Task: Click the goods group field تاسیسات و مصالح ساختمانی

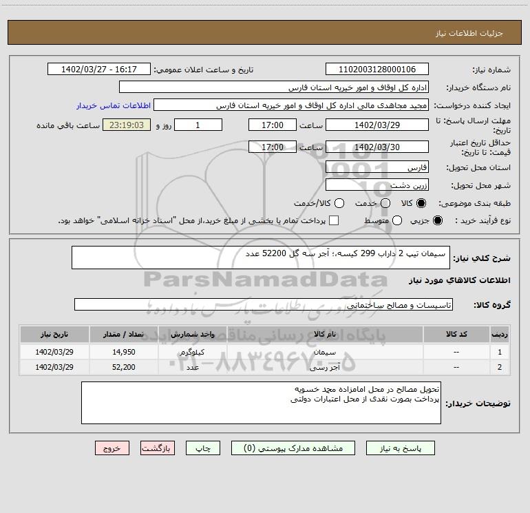Action: point(264,304)
